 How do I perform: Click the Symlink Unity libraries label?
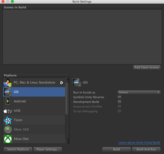(89, 97)
